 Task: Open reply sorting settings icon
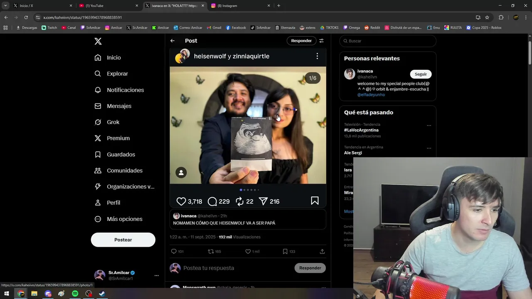321,41
